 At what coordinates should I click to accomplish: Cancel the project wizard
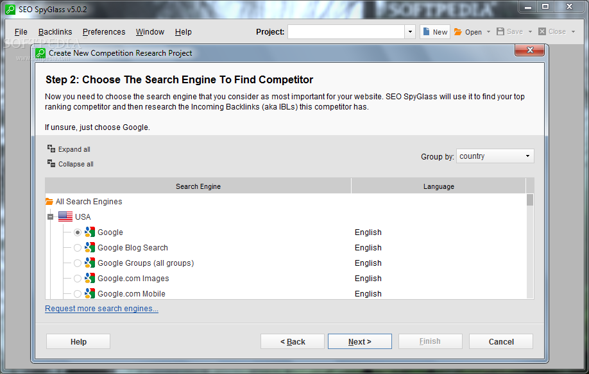(501, 341)
